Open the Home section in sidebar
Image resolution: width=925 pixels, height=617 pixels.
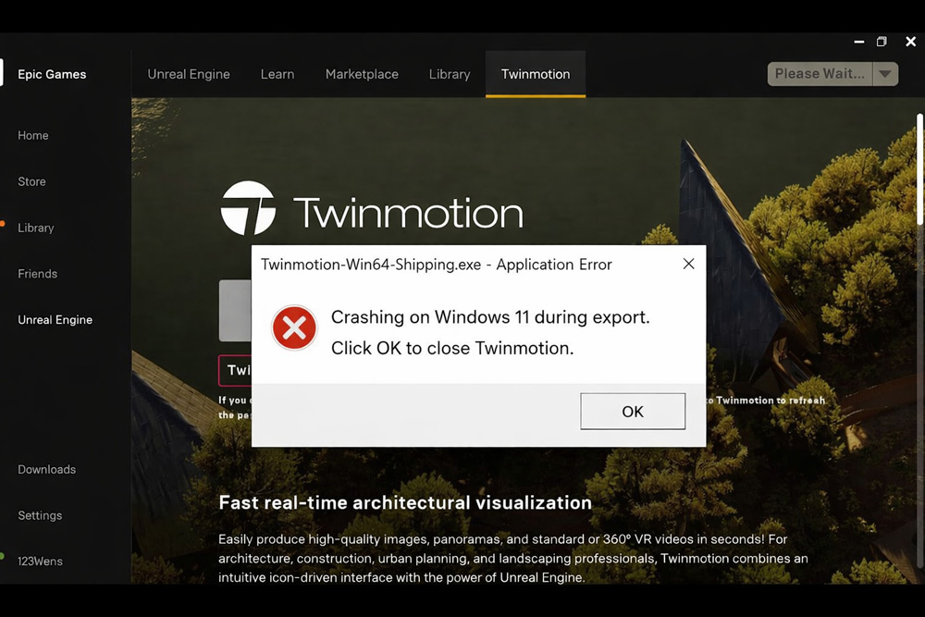(x=32, y=135)
